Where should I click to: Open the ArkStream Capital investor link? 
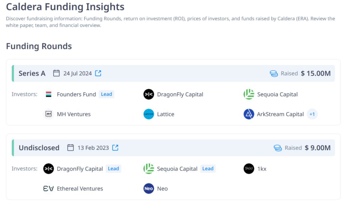tap(280, 114)
